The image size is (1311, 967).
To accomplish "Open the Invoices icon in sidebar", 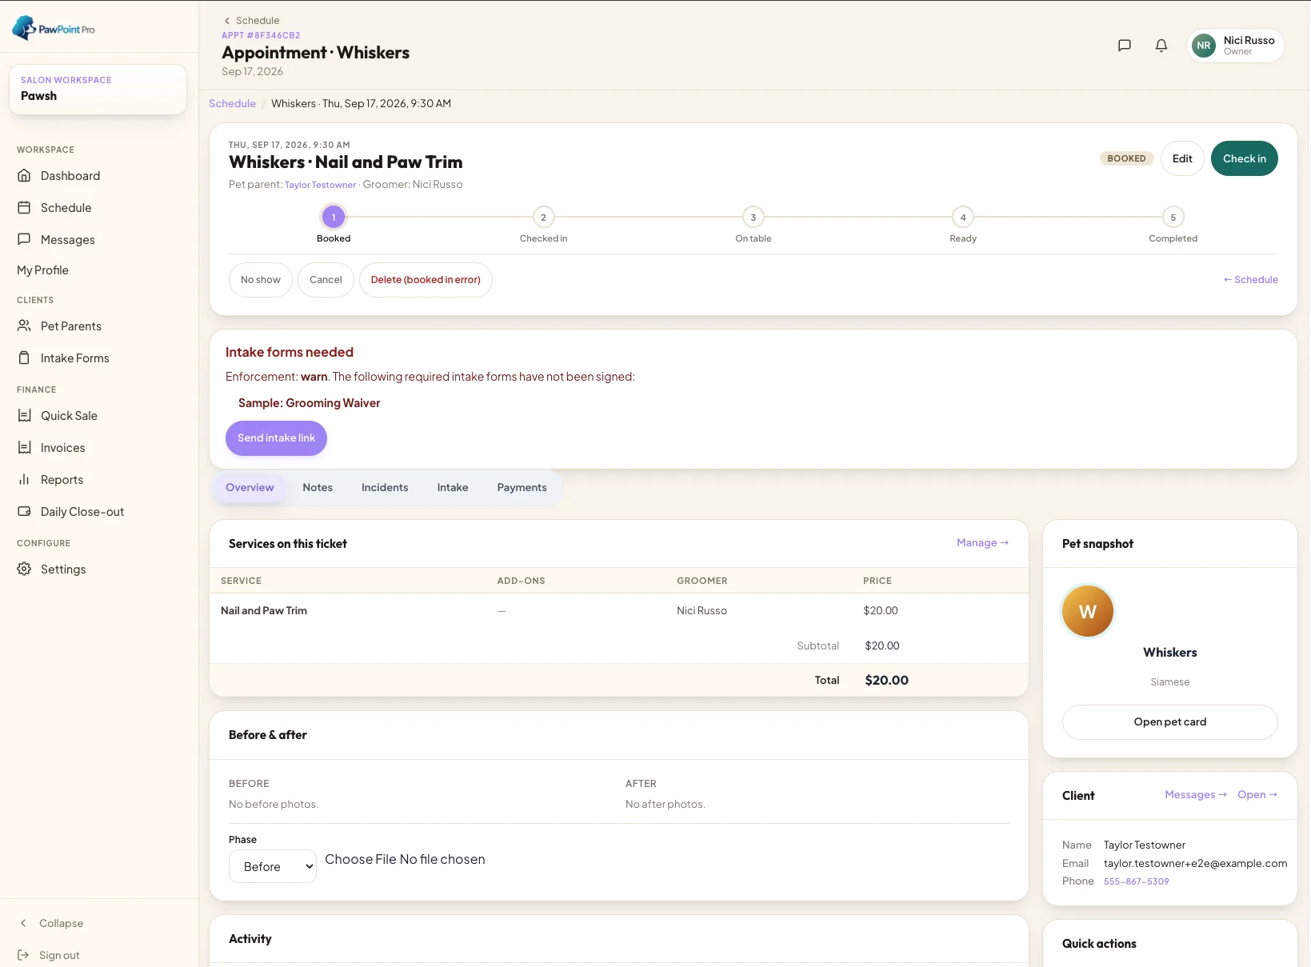I will click(x=24, y=447).
